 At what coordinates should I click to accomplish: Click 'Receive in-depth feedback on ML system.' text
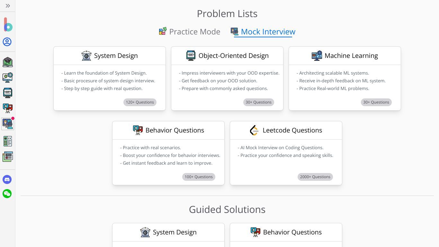(x=341, y=81)
